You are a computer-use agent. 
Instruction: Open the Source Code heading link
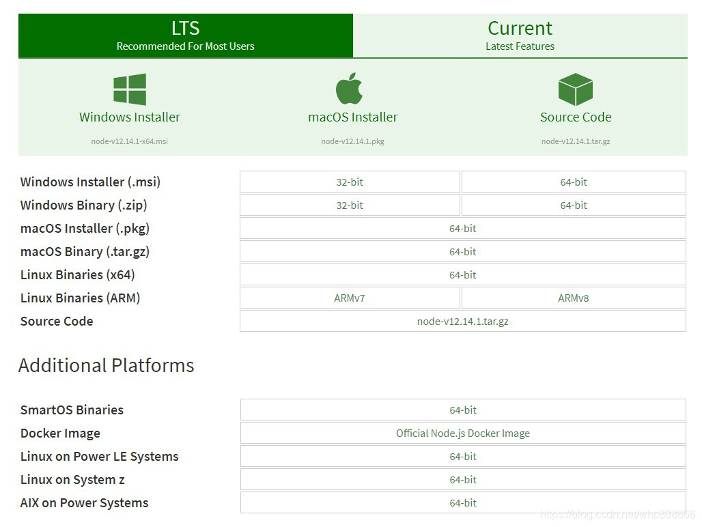[576, 117]
